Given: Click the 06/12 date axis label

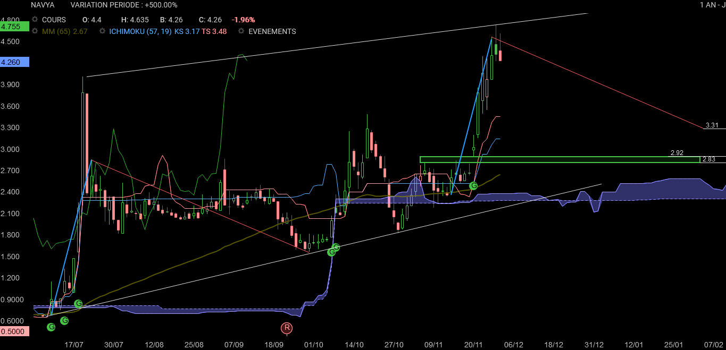Looking at the screenshot, I should coord(514,345).
